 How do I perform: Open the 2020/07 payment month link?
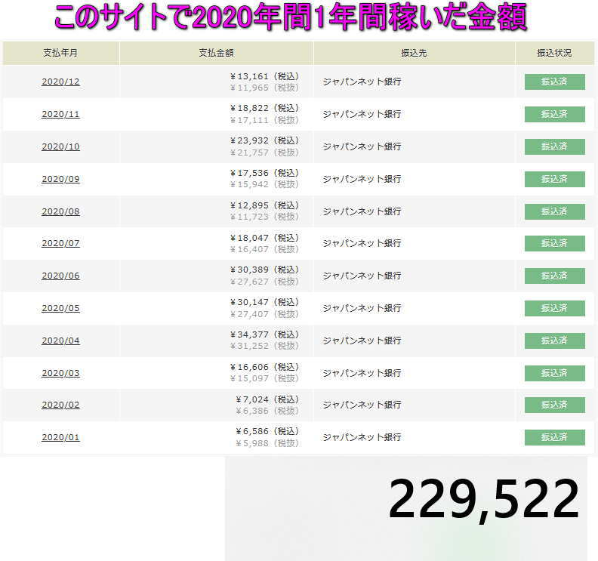60,243
